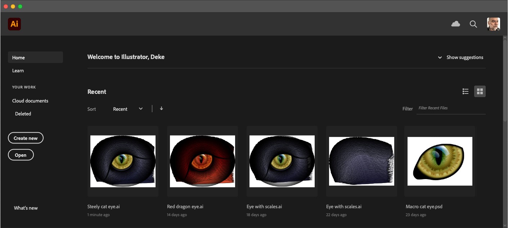The width and height of the screenshot is (508, 228).
Task: Switch to list view of recent files
Action: tap(465, 91)
